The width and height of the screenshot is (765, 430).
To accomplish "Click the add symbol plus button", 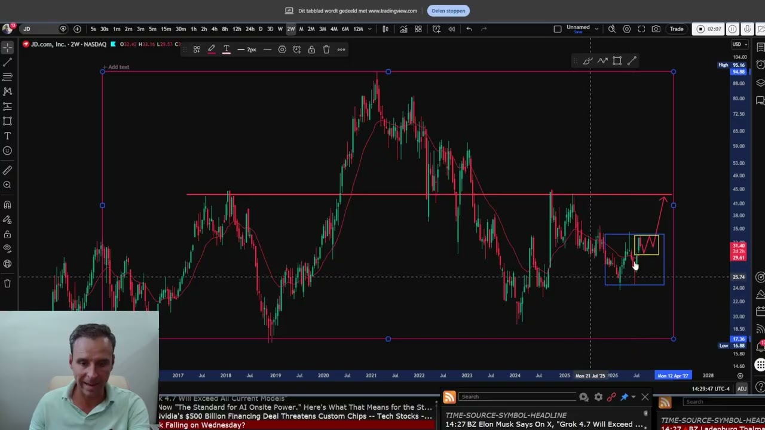I will tap(77, 29).
